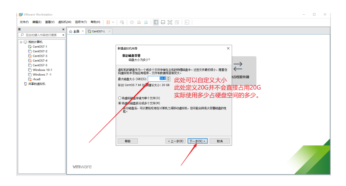Open the 虚拟机(M) menu
The height and width of the screenshot is (186, 346).
coord(65,22)
